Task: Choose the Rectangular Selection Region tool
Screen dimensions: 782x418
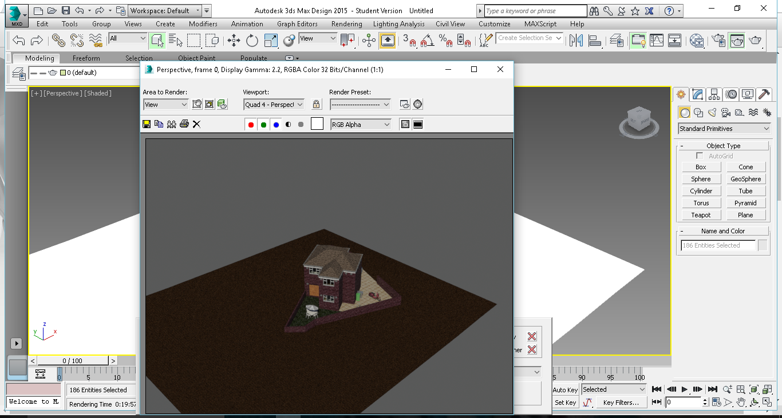Action: click(194, 40)
